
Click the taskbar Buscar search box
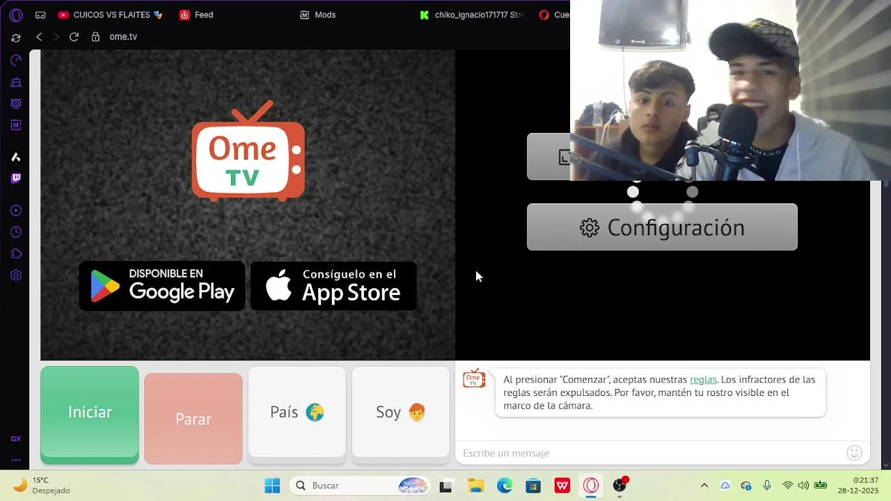pos(361,486)
